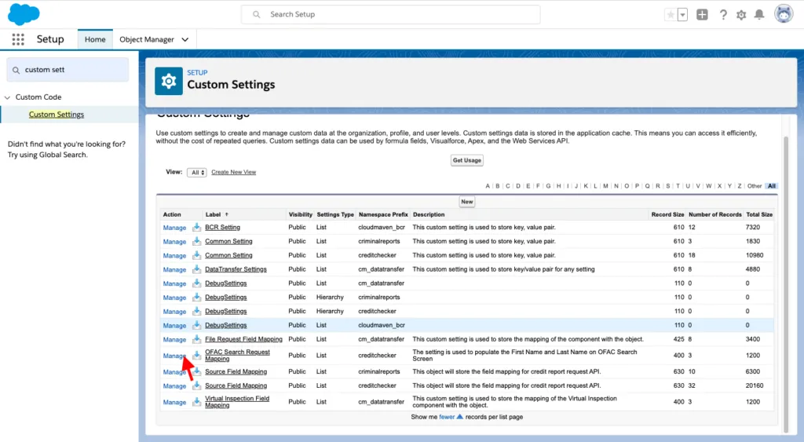Viewport: 804px width, 442px height.
Task: Open the File Request Field Mapping link
Action: coord(243,339)
